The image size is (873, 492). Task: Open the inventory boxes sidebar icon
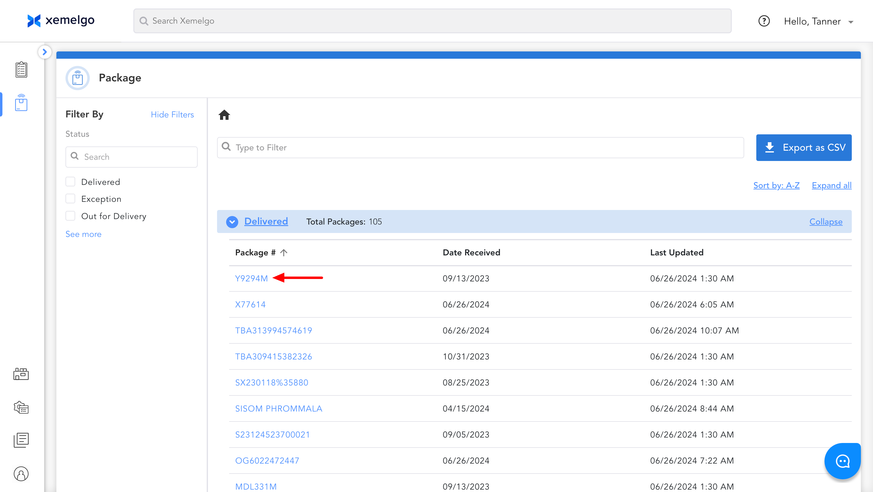click(21, 374)
